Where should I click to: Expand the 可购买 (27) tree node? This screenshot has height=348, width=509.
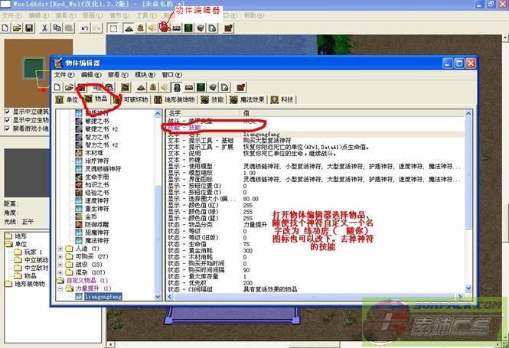click(x=60, y=256)
